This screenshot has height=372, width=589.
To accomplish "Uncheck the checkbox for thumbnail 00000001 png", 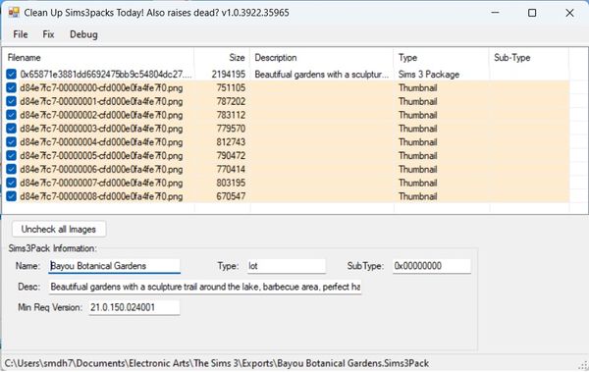I will (11, 101).
